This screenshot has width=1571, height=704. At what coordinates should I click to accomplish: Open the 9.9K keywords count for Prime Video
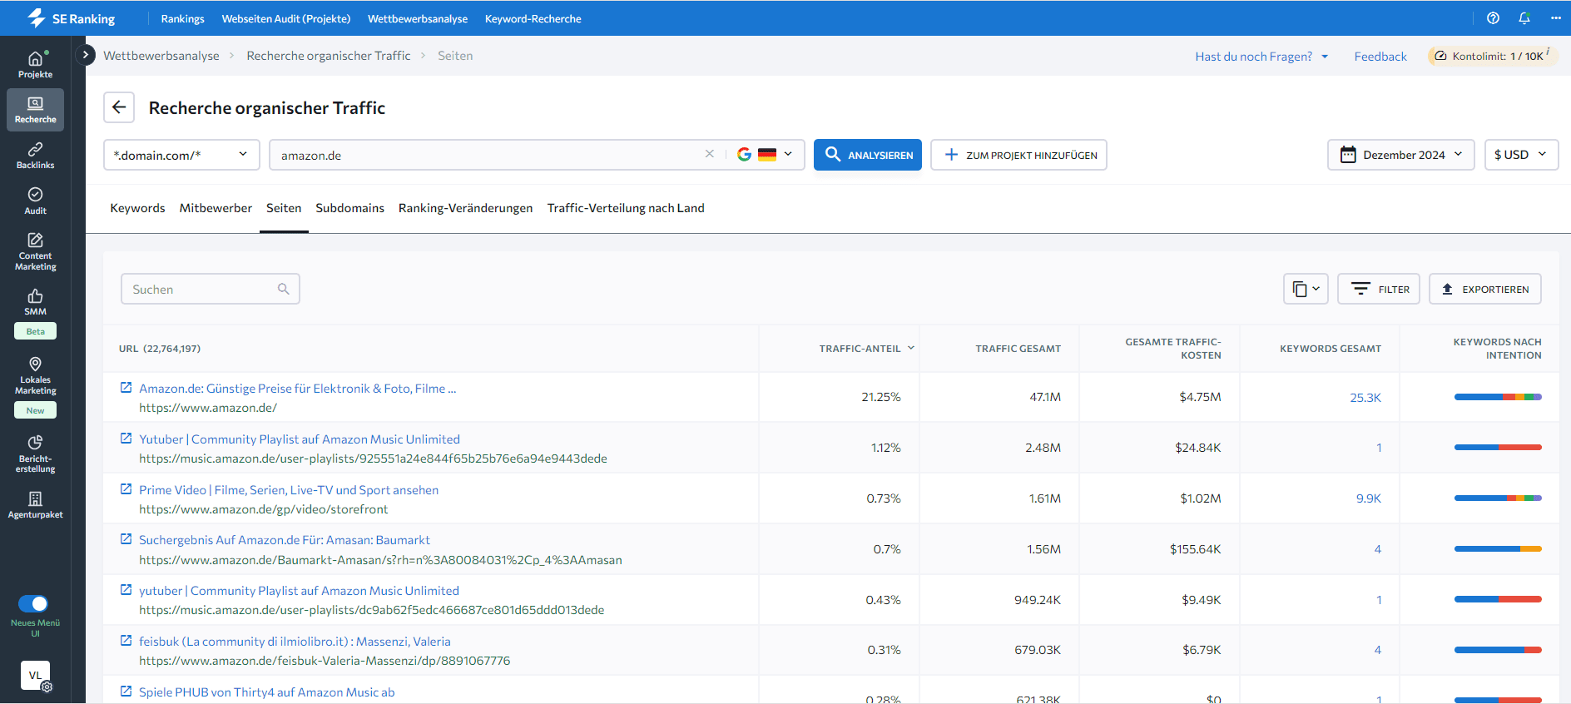click(x=1368, y=498)
